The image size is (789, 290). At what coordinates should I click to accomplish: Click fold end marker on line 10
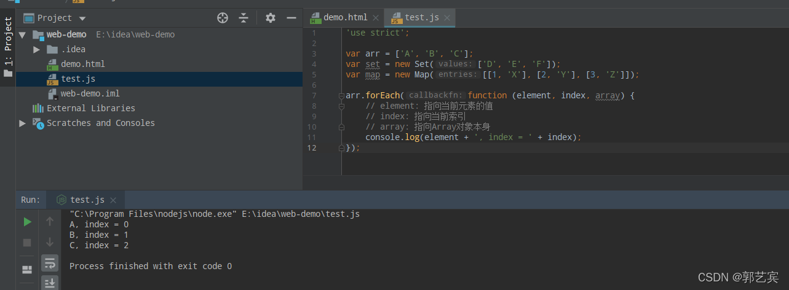pos(341,127)
